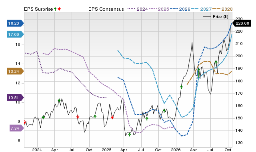This screenshot has width=256, height=152.
Task: Click the green surprise marker after July 2025
Action: (147, 119)
